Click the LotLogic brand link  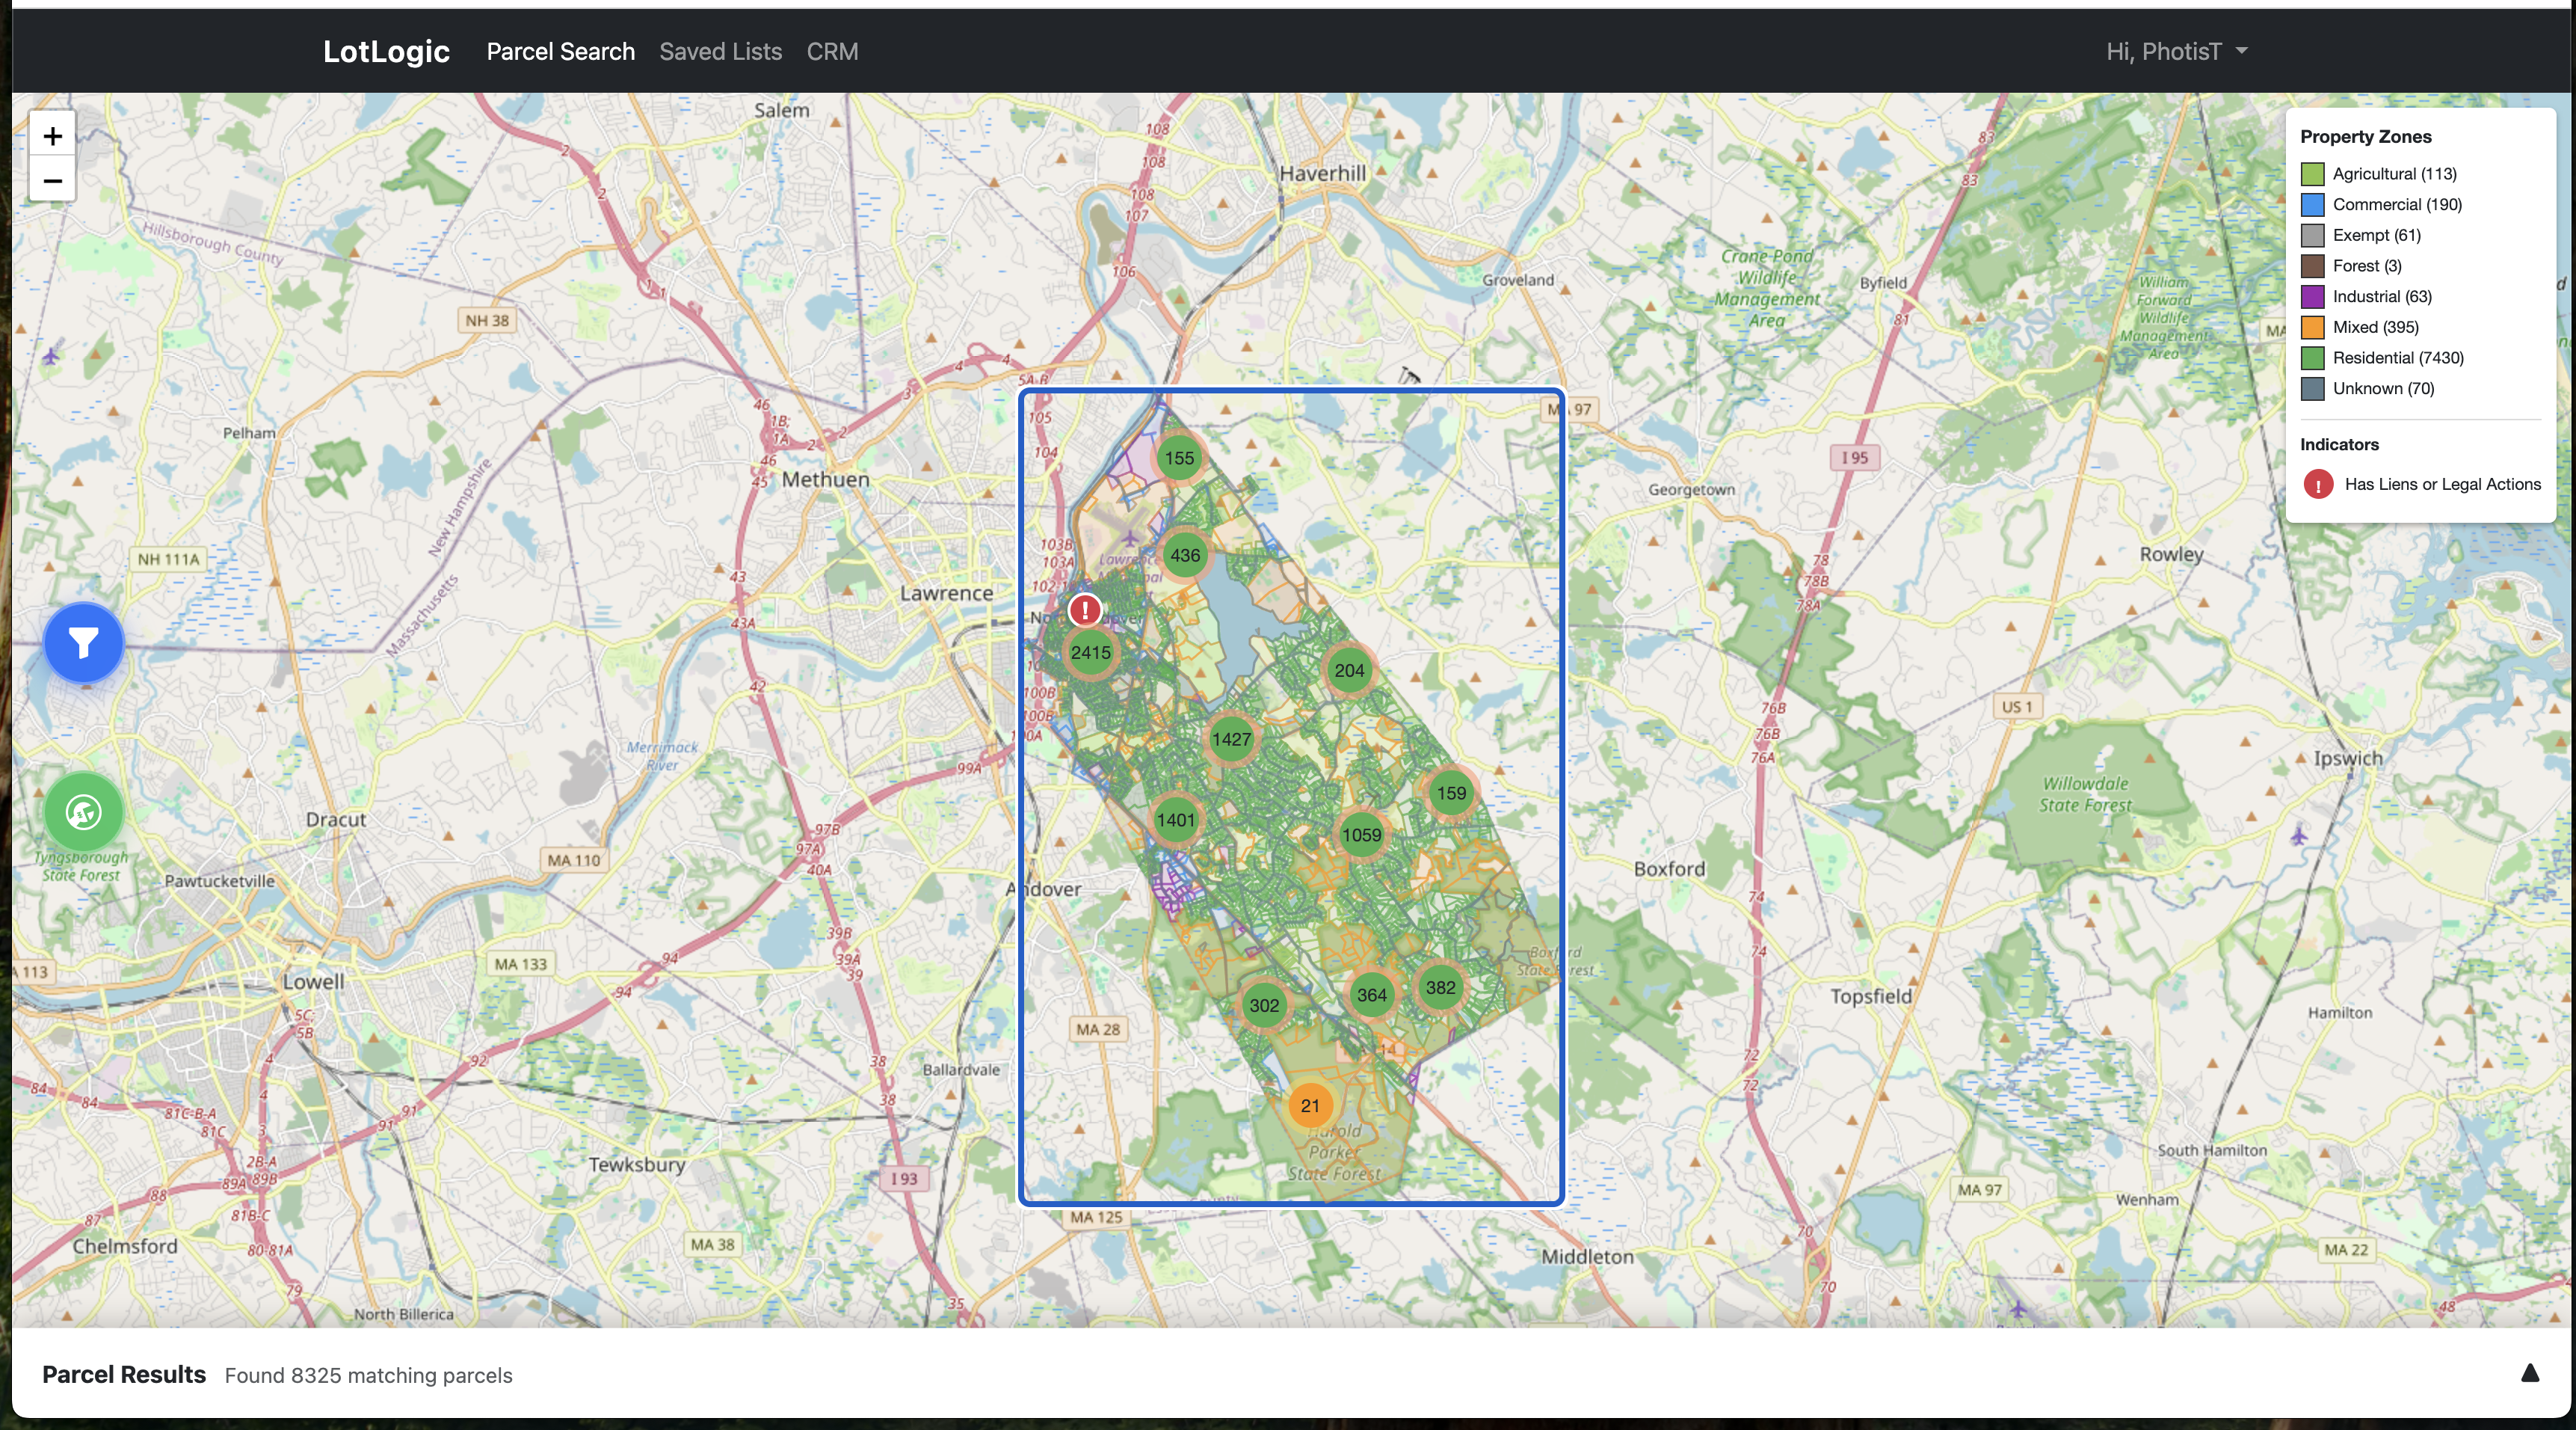pos(386,52)
